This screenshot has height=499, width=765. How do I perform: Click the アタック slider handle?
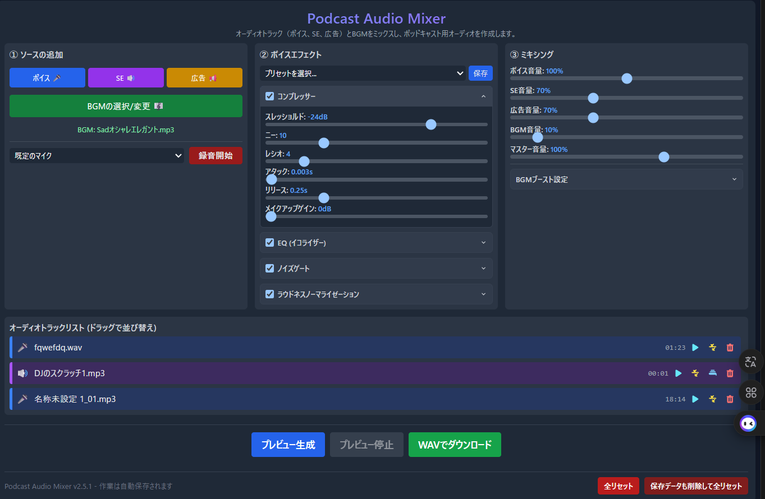point(272,179)
